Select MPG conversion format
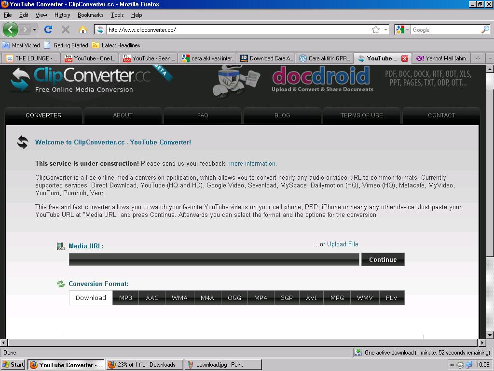494x371 pixels. 337,298
